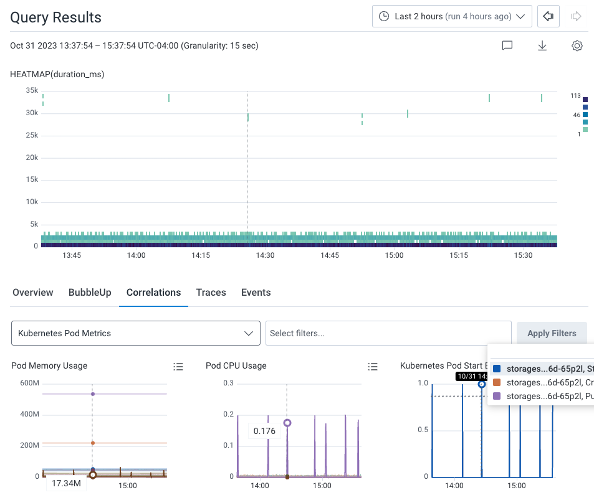Open the comment annotation icon above the heatmap

pos(507,45)
